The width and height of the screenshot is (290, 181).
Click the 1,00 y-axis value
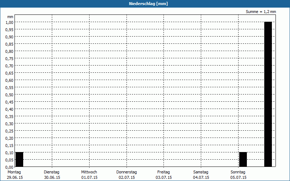point(9,22)
